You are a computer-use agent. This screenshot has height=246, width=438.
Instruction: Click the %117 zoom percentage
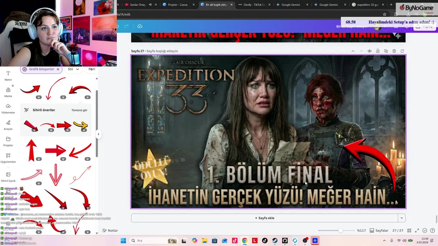click(x=361, y=231)
